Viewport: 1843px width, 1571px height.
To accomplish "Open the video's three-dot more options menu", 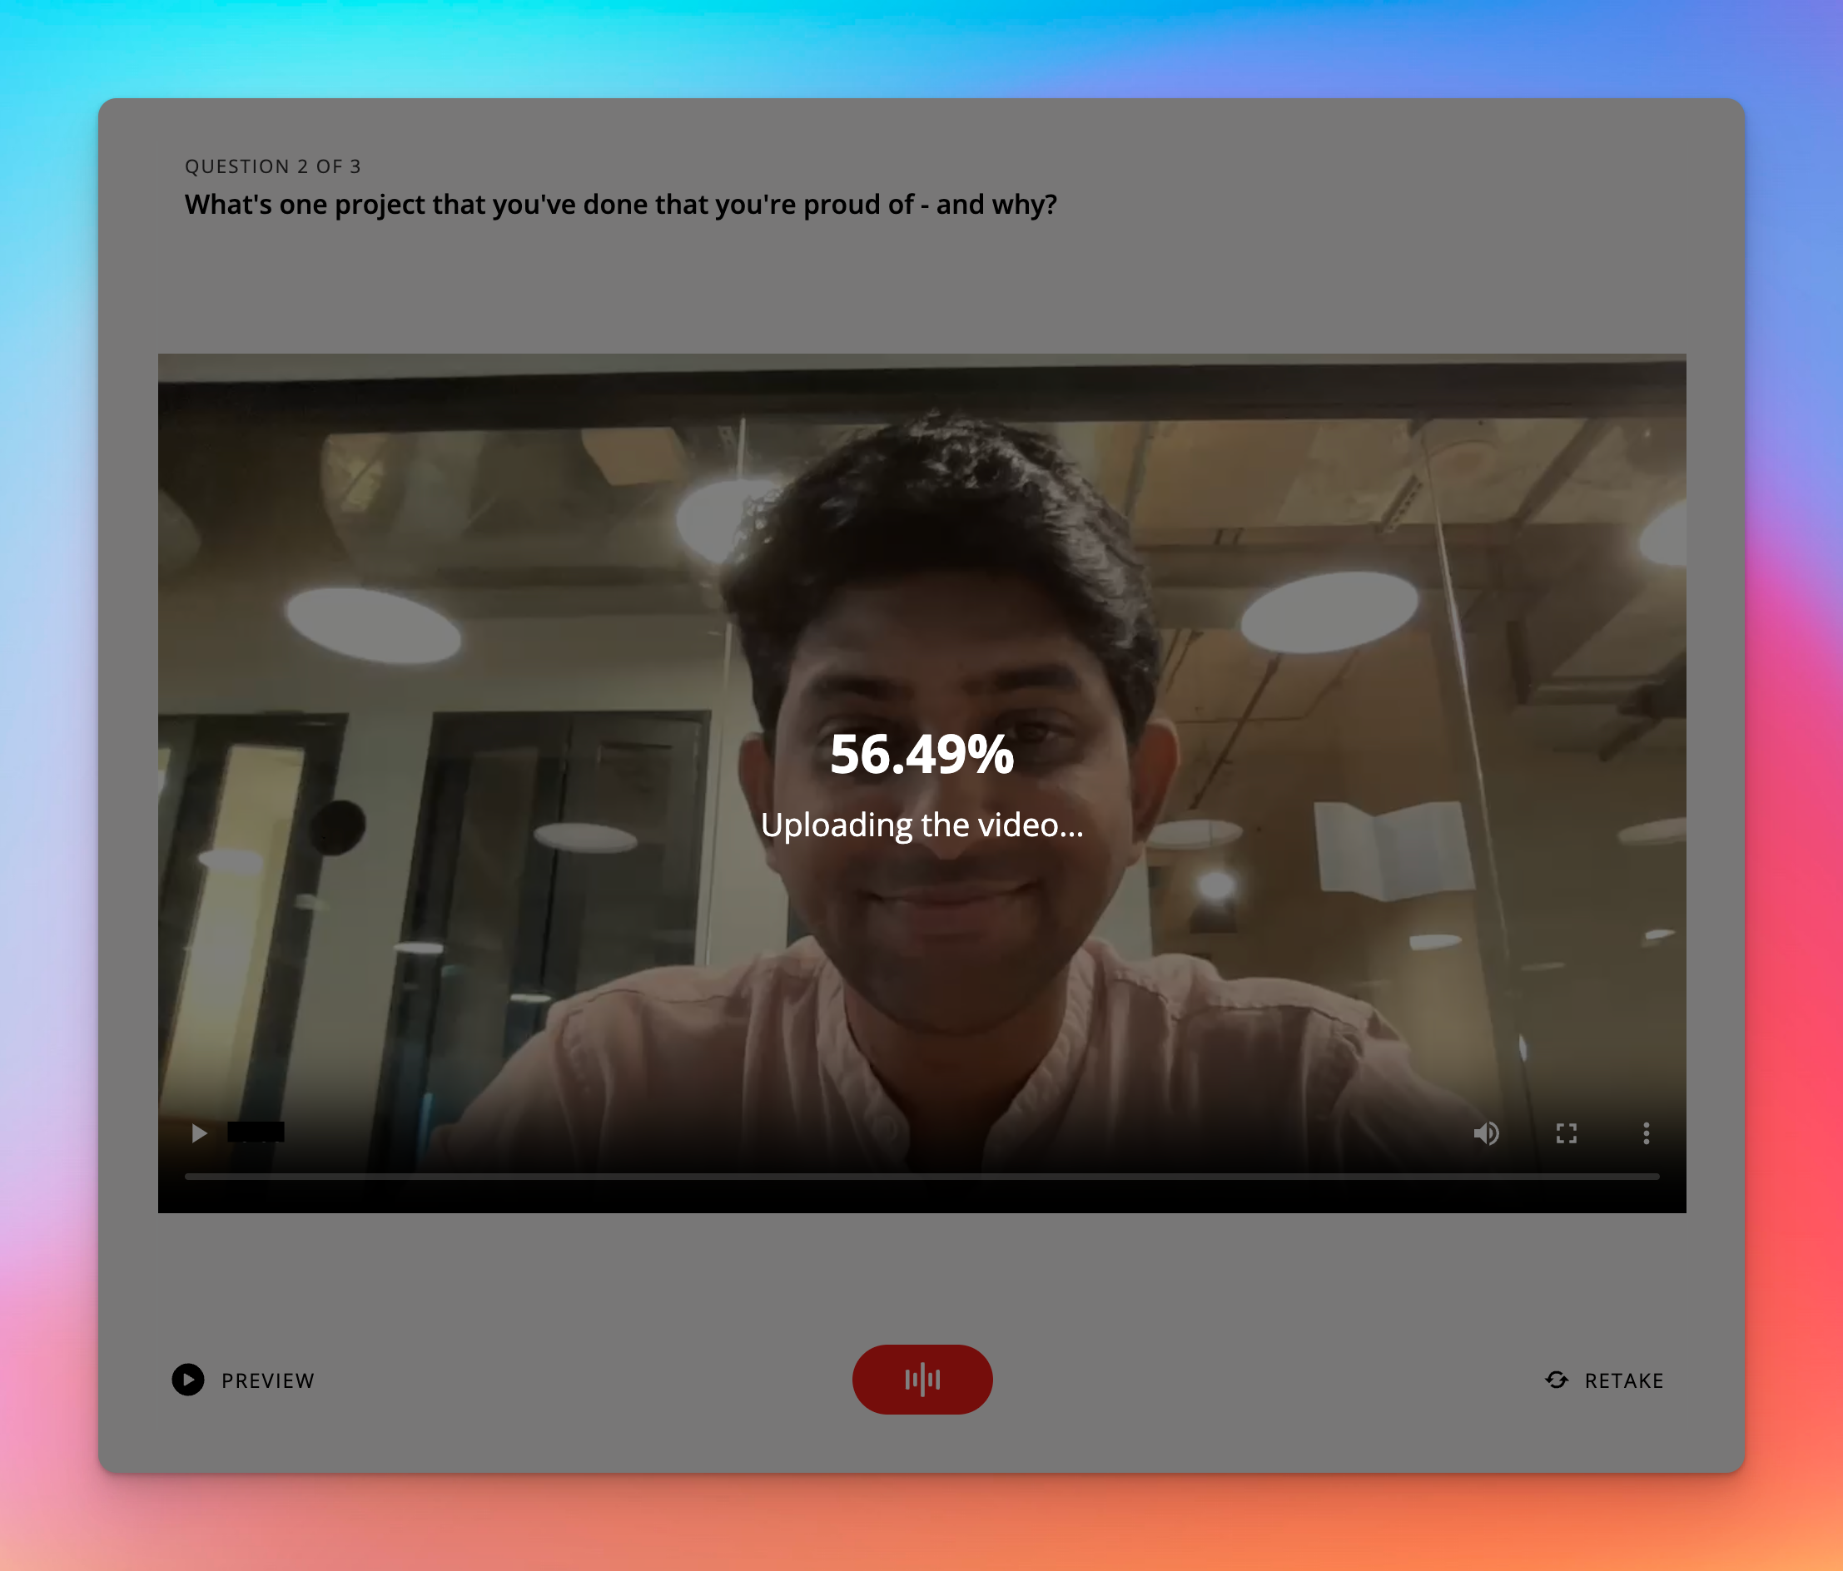I will 1646,1132.
